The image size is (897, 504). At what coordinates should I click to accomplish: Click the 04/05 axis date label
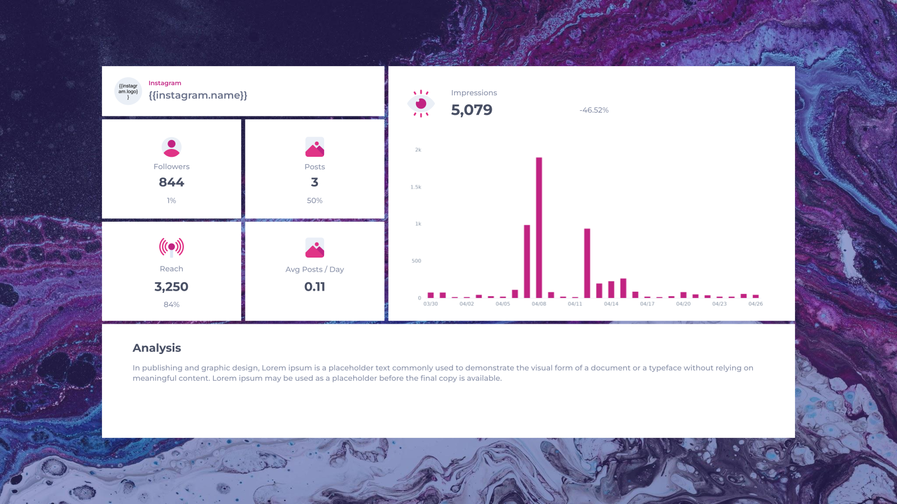(503, 304)
